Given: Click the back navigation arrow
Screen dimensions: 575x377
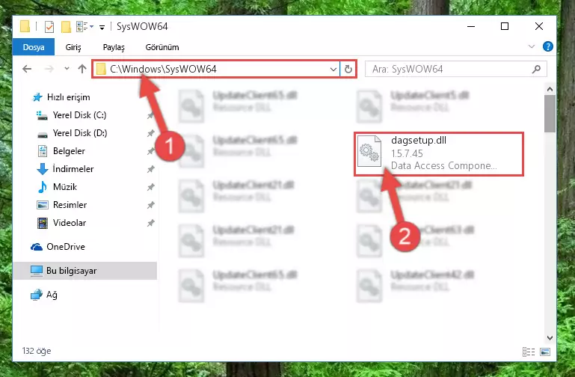Looking at the screenshot, I should click(x=27, y=69).
